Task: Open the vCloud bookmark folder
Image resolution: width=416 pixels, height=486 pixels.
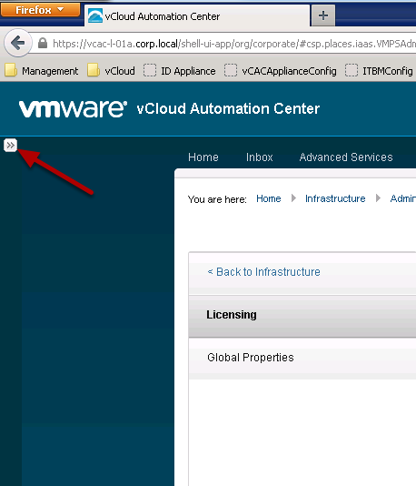Action: [111, 71]
